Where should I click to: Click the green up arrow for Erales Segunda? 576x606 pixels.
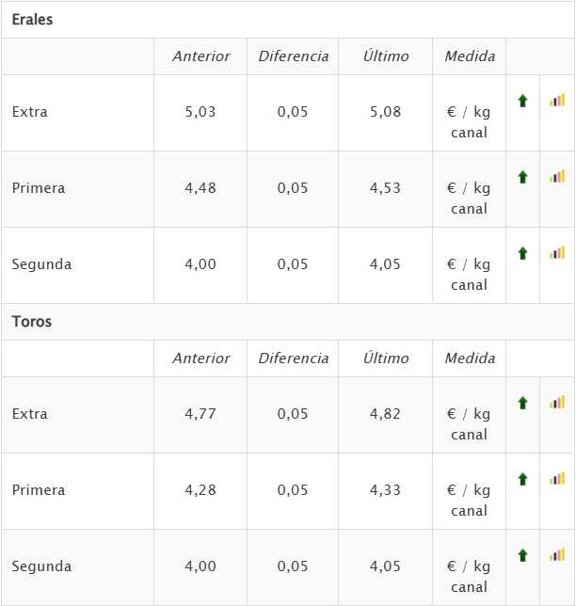523,253
